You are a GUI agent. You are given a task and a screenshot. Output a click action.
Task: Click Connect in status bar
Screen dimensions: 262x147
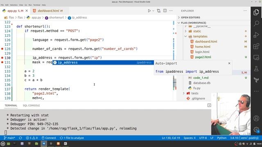click(x=49, y=138)
